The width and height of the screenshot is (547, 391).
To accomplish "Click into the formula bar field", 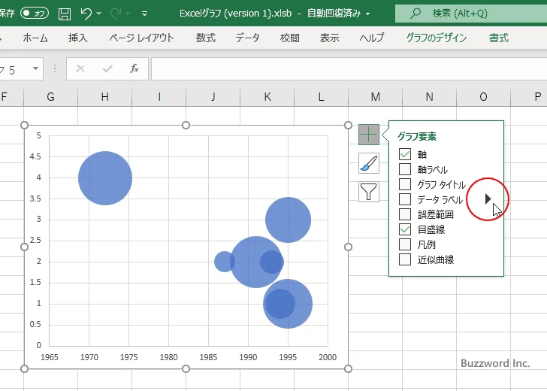I will tap(349, 68).
